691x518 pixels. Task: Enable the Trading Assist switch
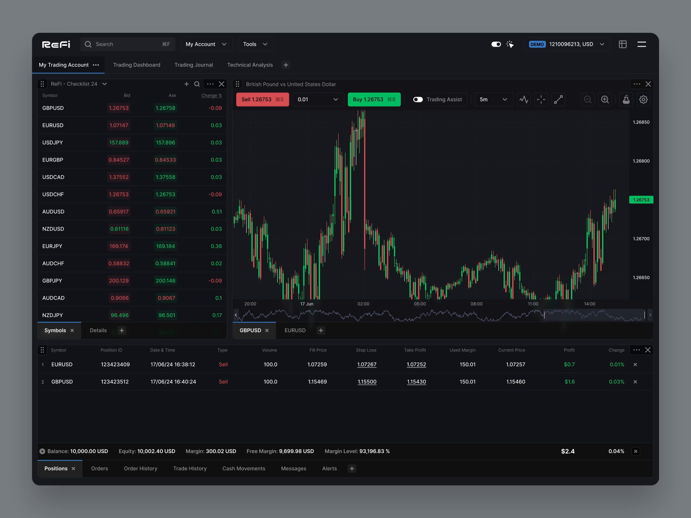pos(418,100)
